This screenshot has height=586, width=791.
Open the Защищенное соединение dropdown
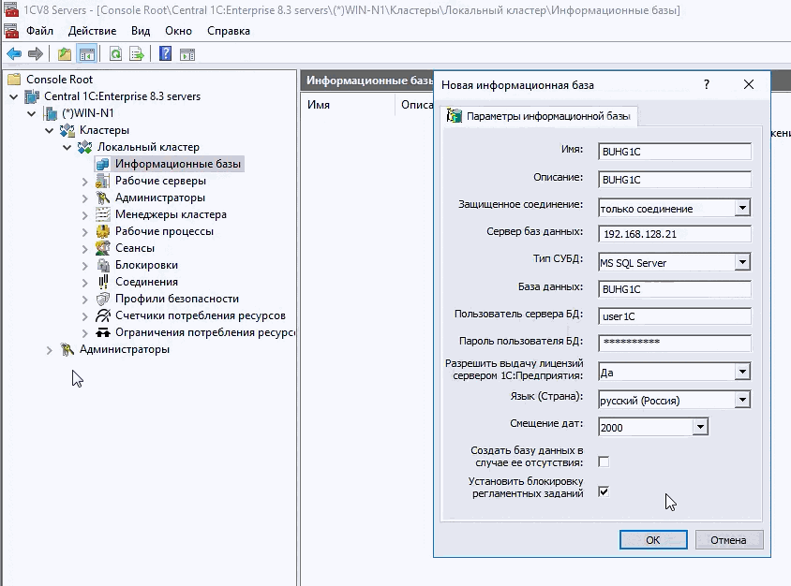[742, 208]
